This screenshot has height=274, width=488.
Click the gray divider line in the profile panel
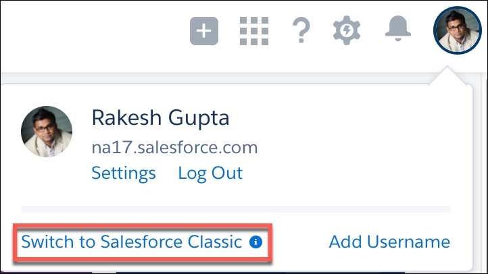tap(235, 209)
